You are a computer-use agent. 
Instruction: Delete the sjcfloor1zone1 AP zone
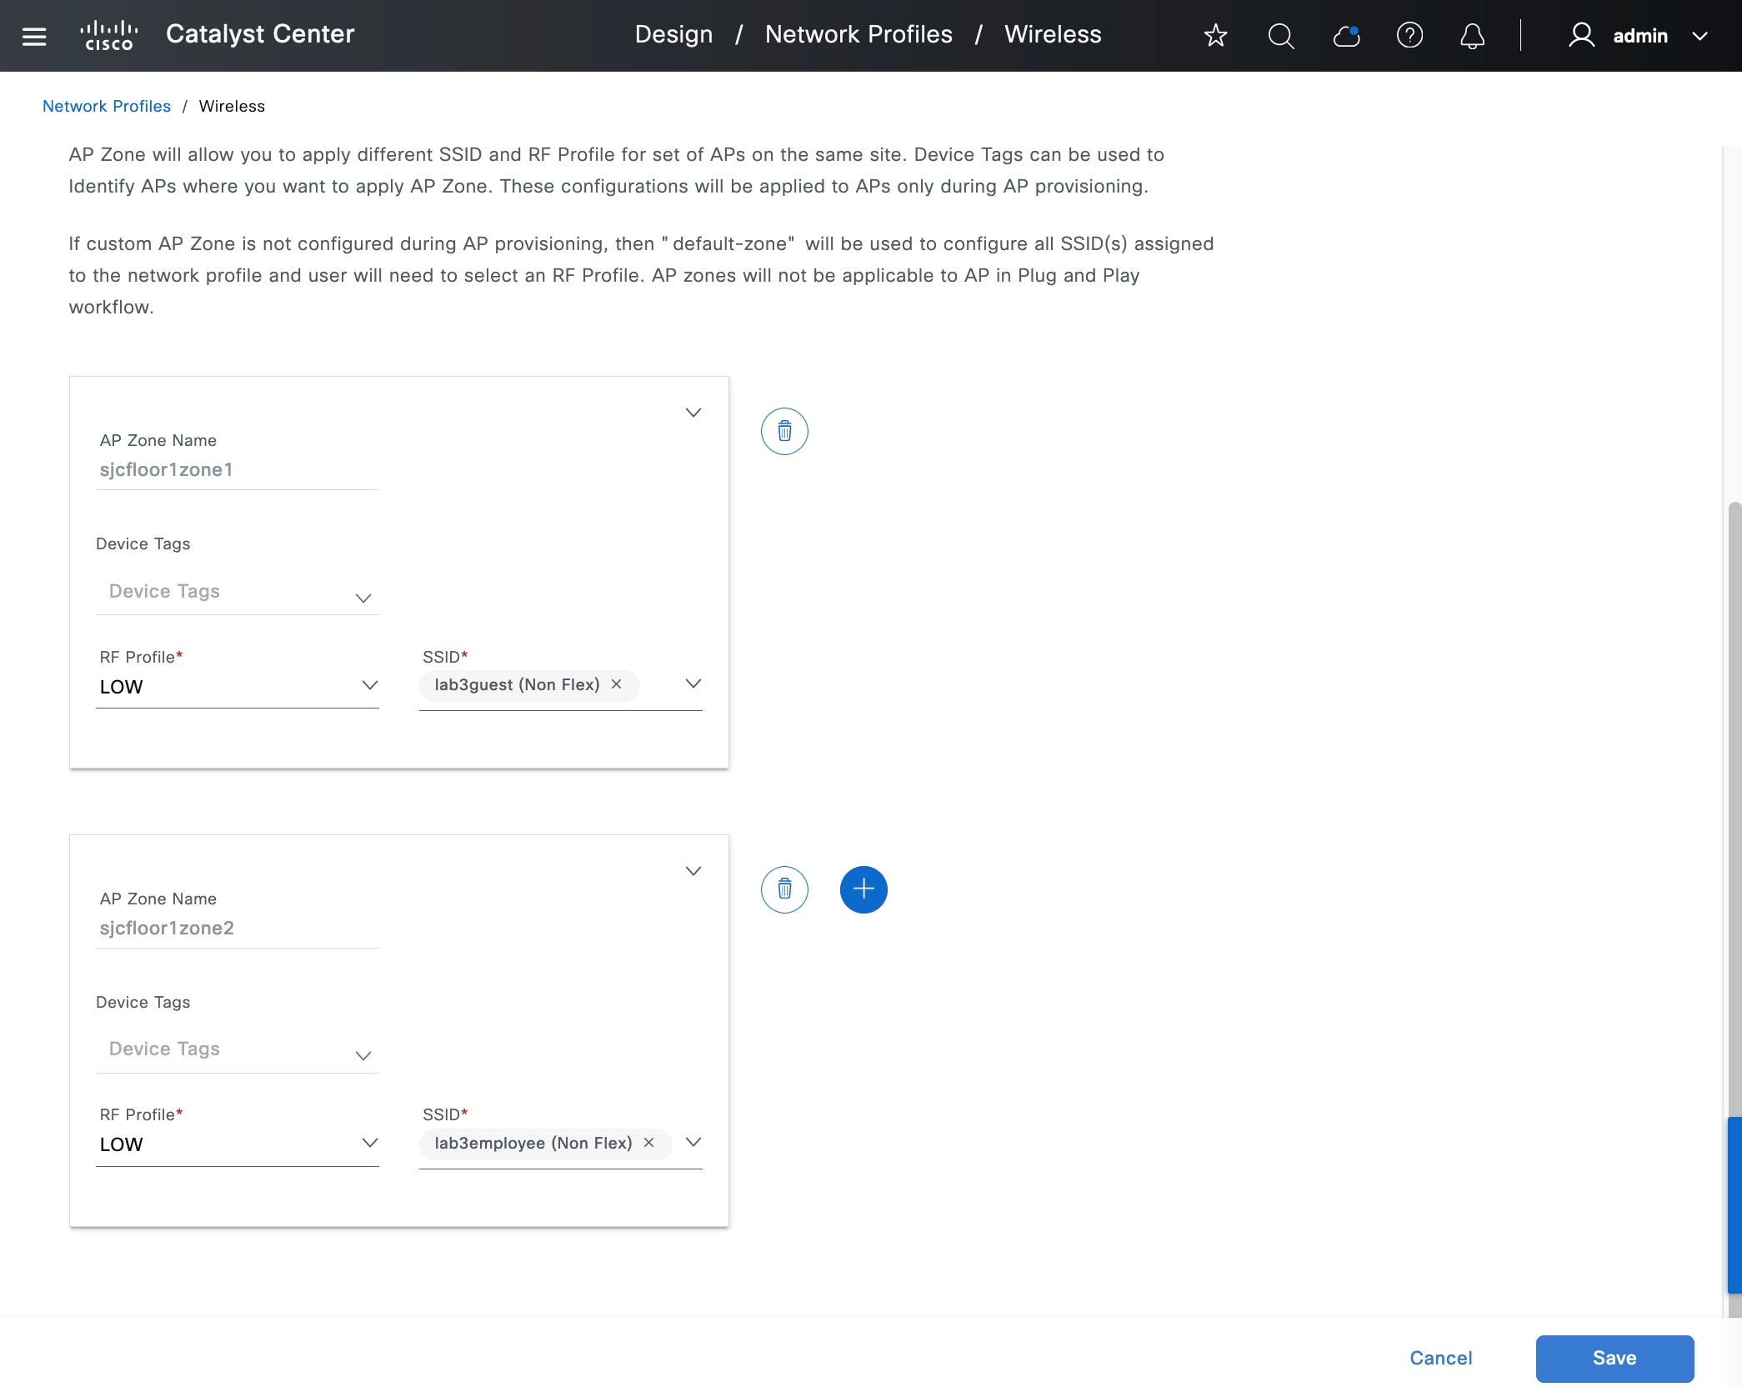(783, 431)
